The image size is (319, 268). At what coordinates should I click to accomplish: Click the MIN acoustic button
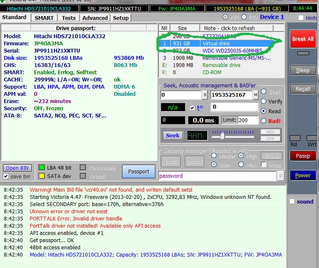coord(271,132)
